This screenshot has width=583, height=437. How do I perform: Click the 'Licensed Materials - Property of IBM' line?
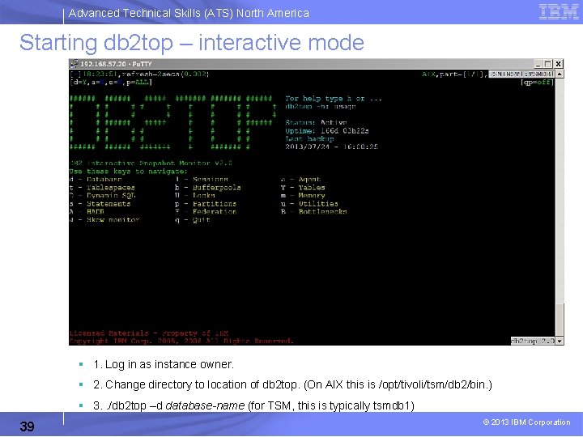pyautogui.click(x=149, y=333)
